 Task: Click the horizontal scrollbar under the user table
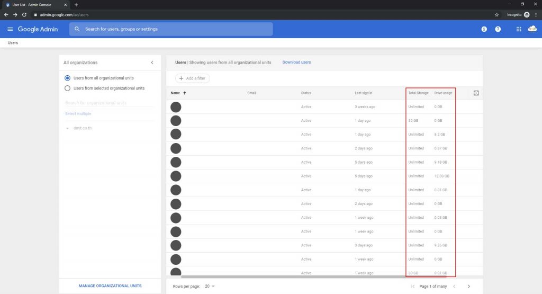pos(313,277)
